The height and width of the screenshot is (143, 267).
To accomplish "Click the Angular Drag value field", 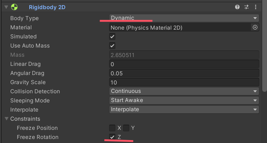I will pyautogui.click(x=184, y=73).
